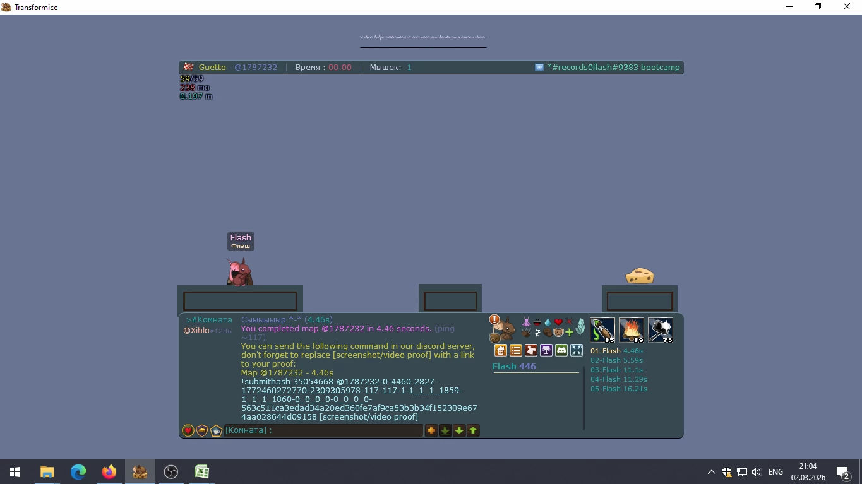Click the teacup pentagon chat button
The image size is (862, 484).
[216, 430]
